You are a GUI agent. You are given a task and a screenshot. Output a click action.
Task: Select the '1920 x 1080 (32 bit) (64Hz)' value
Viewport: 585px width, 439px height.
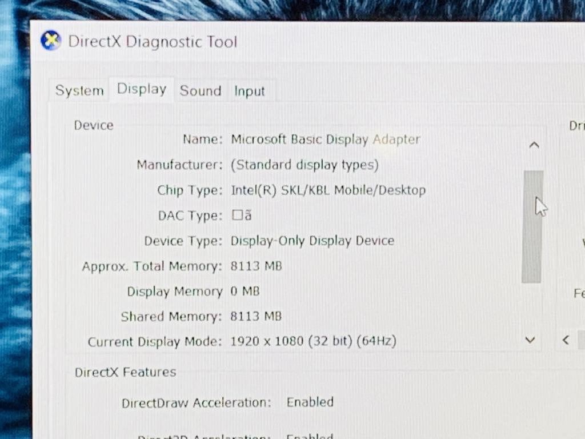click(x=313, y=341)
